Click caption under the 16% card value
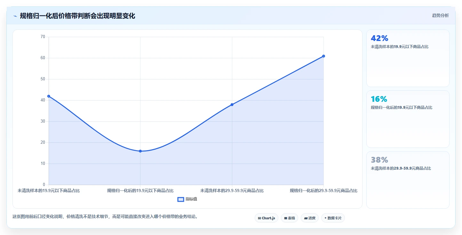This screenshot has width=462, height=235. (402, 108)
